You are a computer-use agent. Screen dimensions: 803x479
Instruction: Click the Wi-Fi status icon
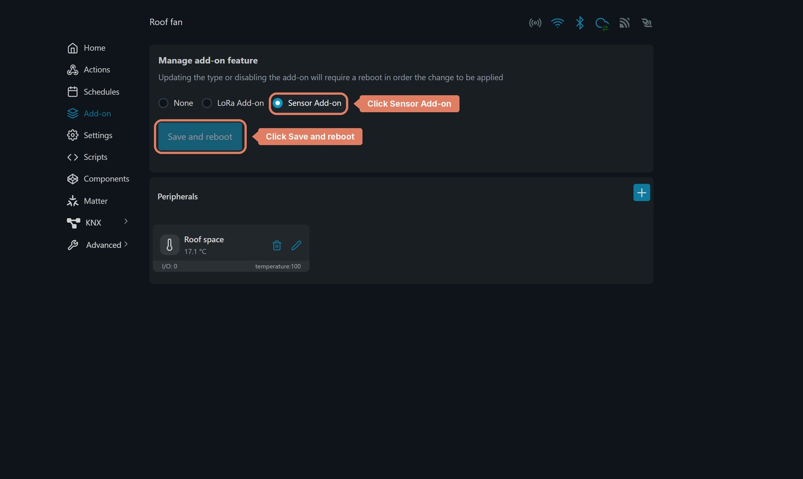click(x=558, y=23)
